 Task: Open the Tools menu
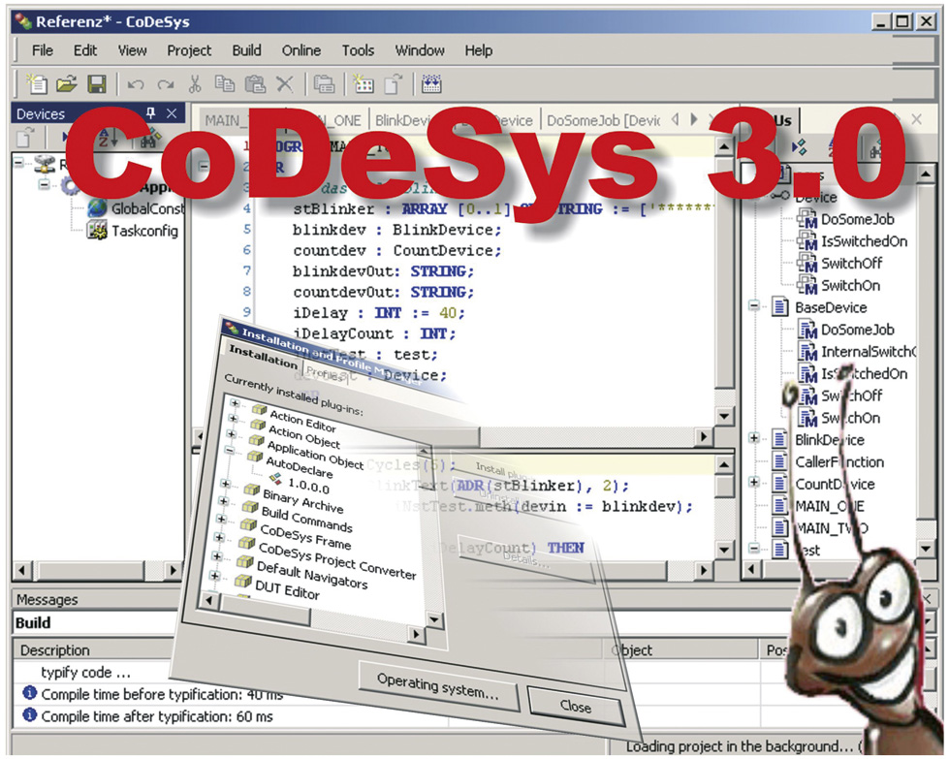click(x=359, y=50)
